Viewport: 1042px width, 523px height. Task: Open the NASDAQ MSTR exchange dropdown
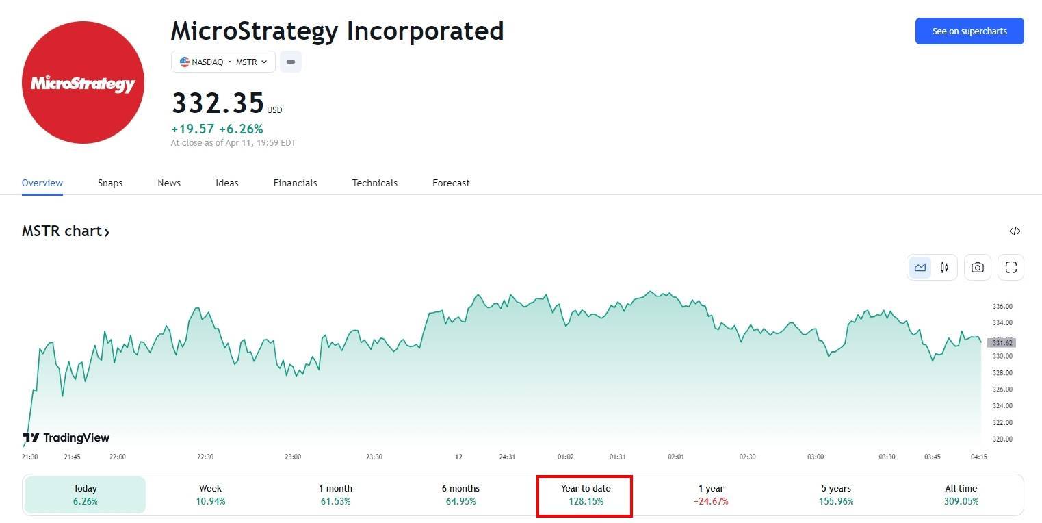(223, 62)
